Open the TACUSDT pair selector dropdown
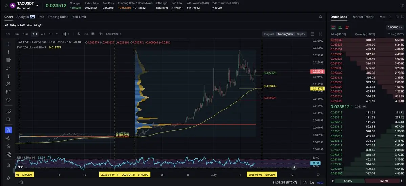 37,6
